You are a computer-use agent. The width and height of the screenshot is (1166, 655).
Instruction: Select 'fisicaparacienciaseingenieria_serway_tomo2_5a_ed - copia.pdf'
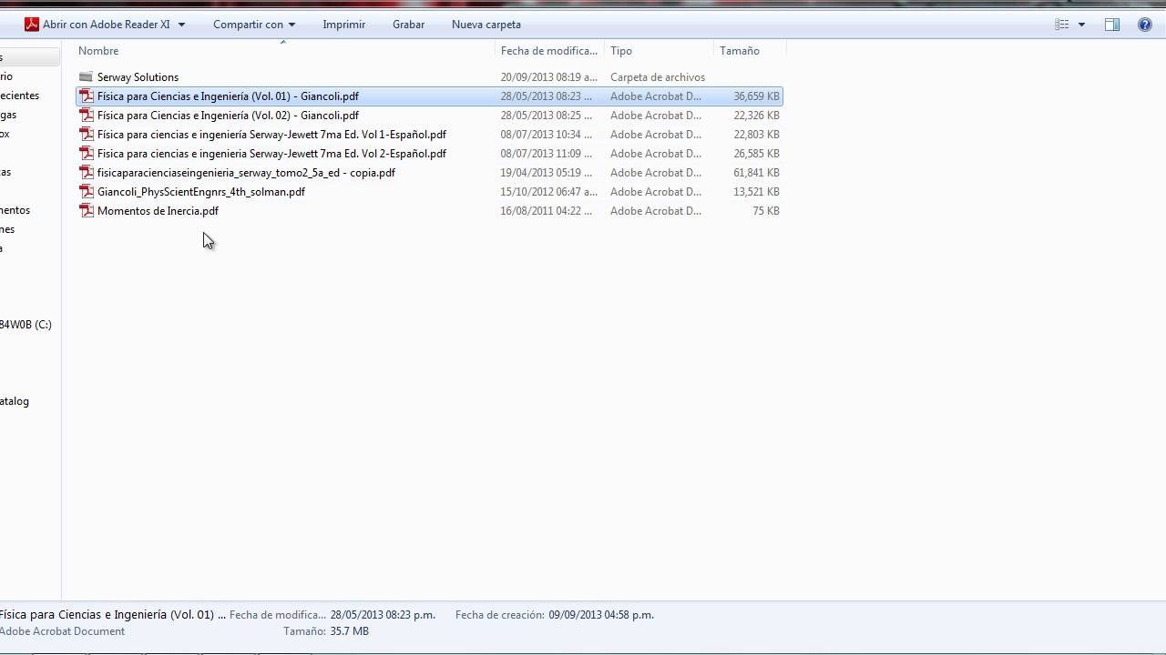(246, 173)
